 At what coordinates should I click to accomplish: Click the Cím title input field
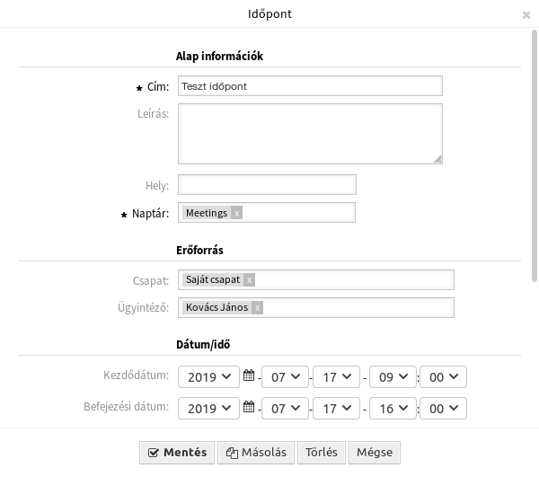(310, 86)
